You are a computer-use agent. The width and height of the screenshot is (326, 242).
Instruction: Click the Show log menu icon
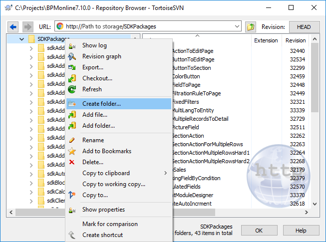pos(73,46)
